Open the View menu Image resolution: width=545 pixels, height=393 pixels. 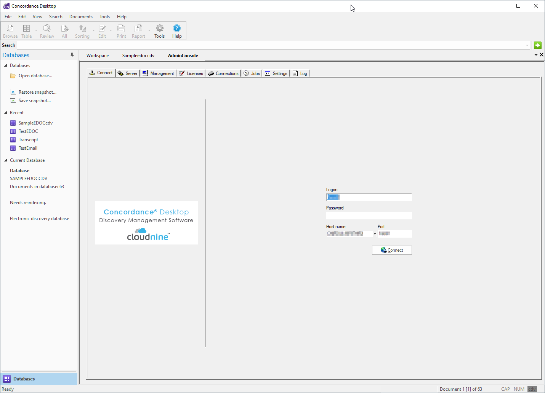point(37,17)
